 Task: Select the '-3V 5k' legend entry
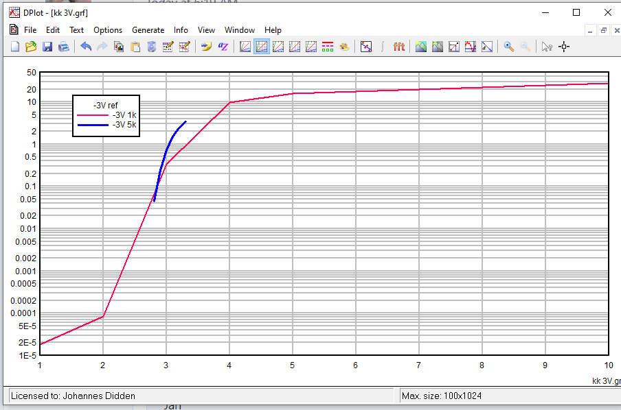click(124, 125)
